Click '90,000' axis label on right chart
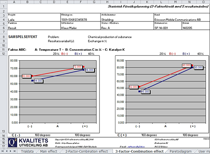210x154 pixels. (121, 61)
